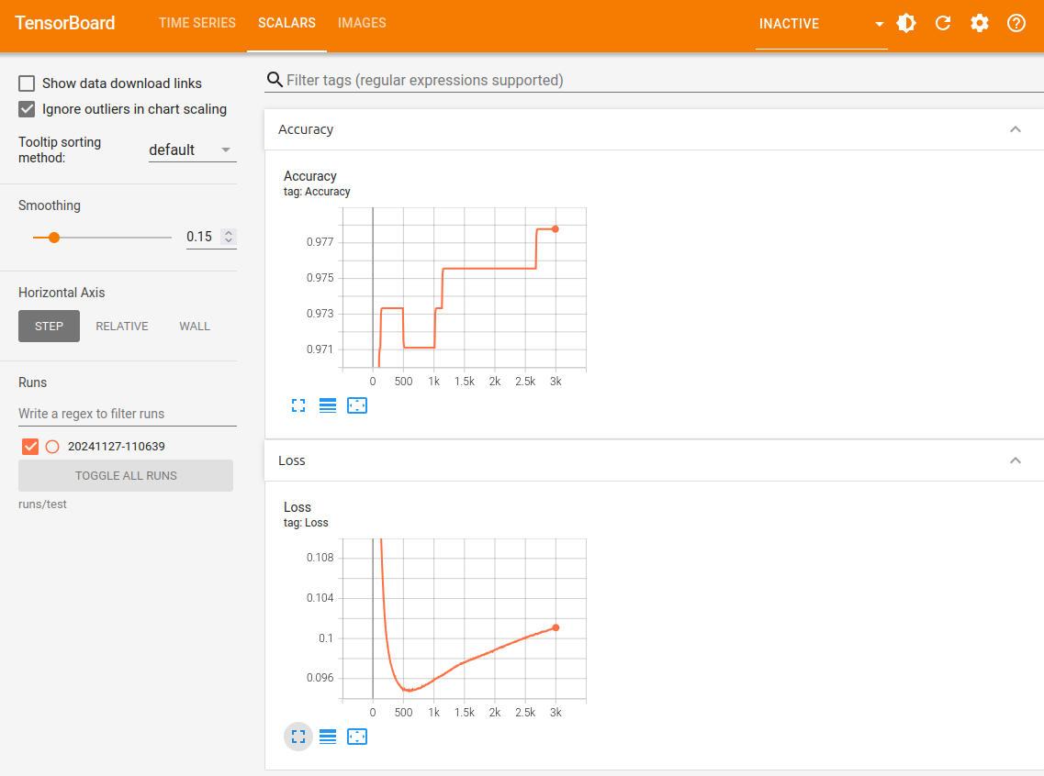
Task: Click the reload data icon
Action: [943, 24]
